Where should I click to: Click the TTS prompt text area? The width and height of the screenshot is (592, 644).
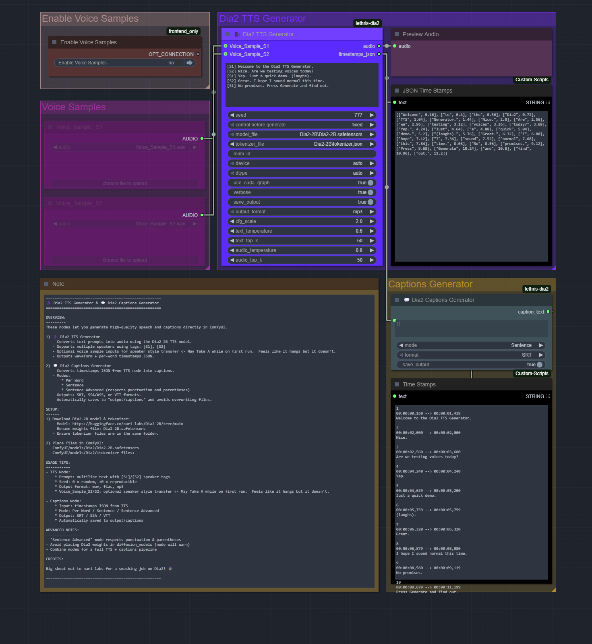coord(302,85)
